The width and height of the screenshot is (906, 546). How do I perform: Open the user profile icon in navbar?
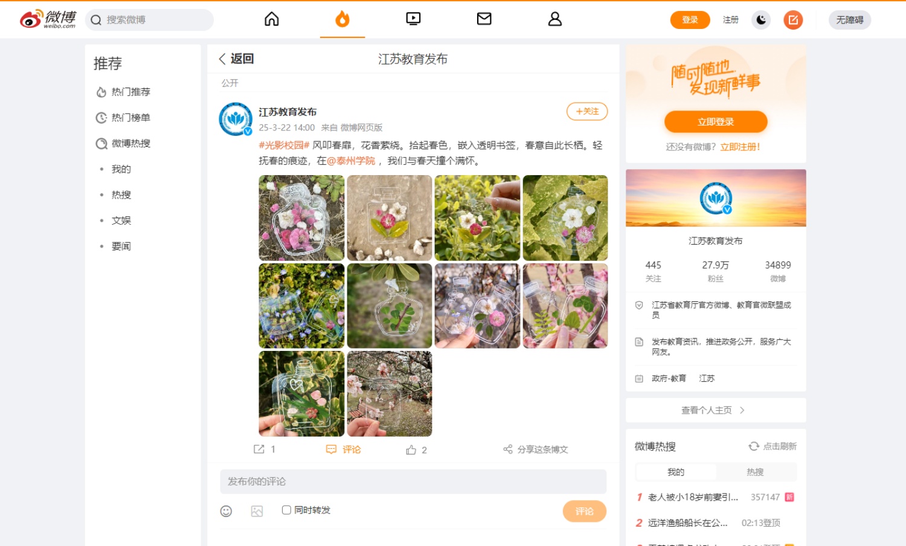(554, 19)
